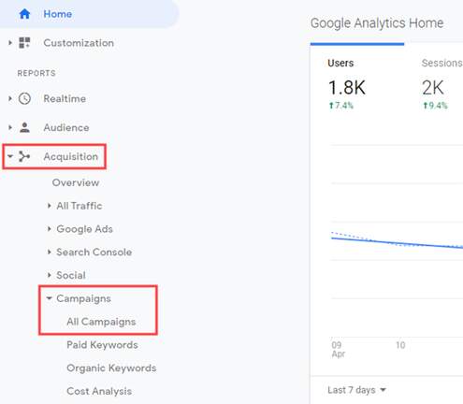Click the 2K sessions value

(433, 88)
